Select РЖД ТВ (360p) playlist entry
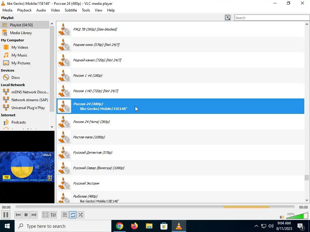This screenshot has width=310, height=232. click(x=180, y=29)
